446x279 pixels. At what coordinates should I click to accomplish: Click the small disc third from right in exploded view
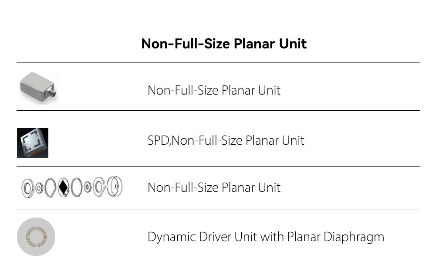tap(88, 187)
